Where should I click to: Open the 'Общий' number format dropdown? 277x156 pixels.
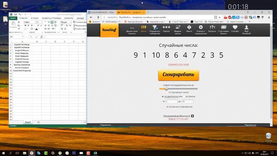point(70,22)
